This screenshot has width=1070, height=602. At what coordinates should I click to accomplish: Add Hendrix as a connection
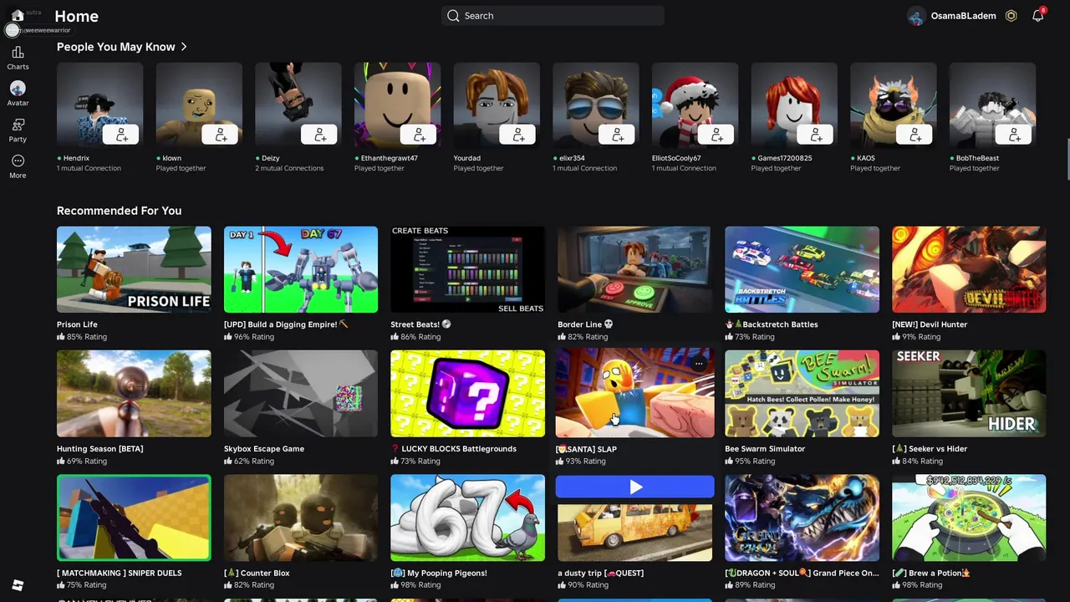121,135
